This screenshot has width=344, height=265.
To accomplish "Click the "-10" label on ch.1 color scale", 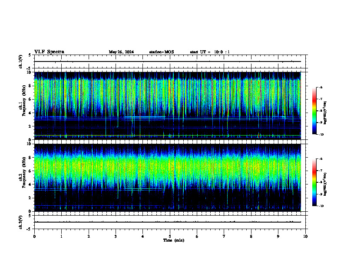I will tap(321, 135).
